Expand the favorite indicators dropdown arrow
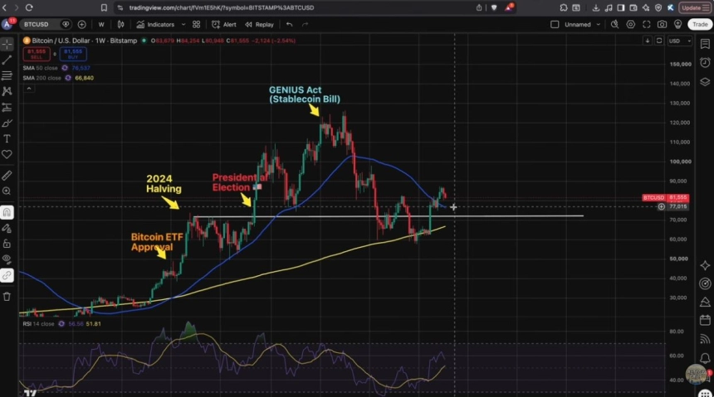 (183, 25)
